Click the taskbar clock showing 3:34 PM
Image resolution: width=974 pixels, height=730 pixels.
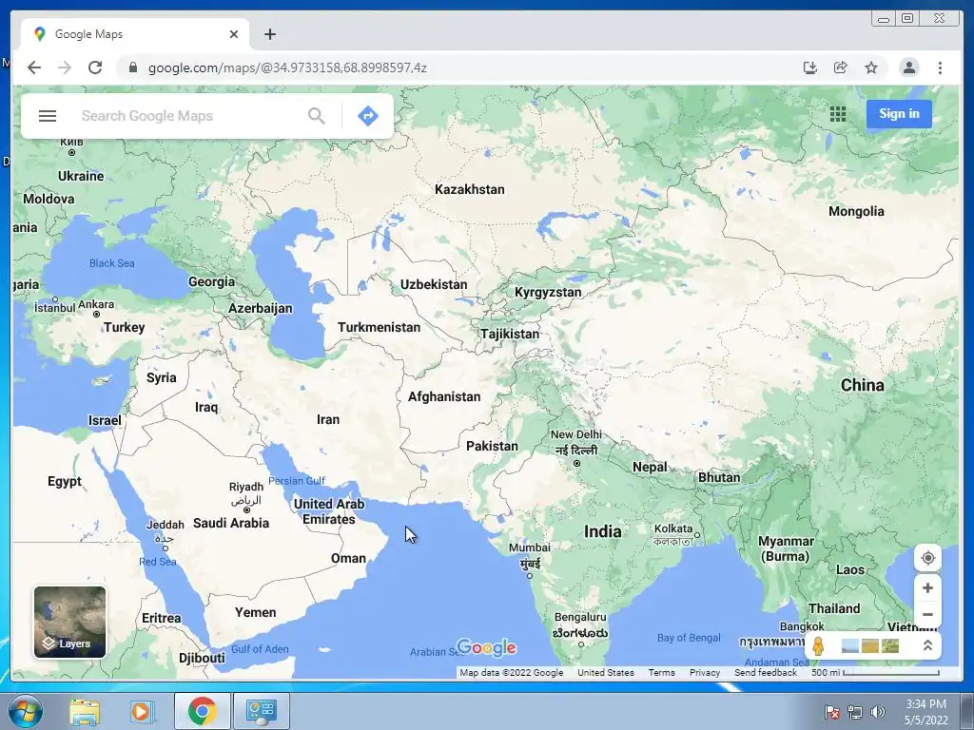(x=925, y=712)
